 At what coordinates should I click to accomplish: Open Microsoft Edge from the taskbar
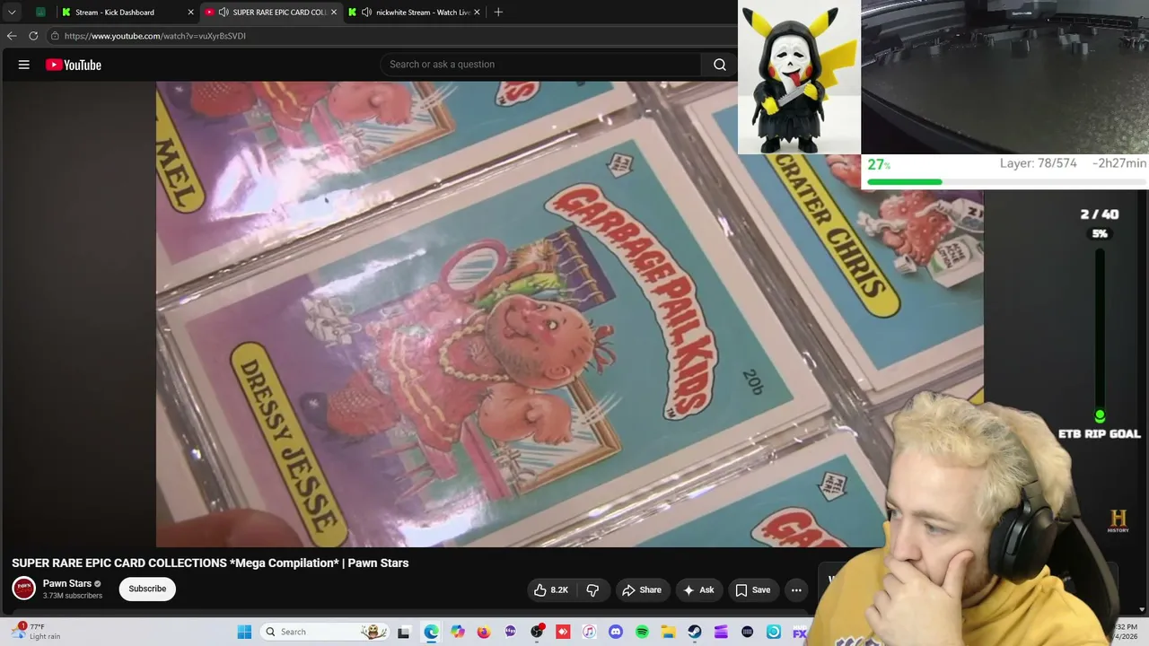click(432, 632)
